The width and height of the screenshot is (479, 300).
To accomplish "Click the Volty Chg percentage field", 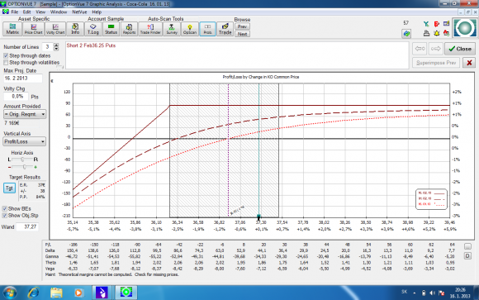I will coord(16,97).
